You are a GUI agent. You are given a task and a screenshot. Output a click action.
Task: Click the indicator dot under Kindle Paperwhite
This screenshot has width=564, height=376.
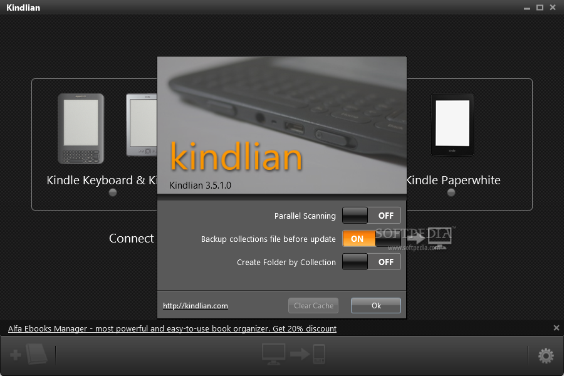(451, 192)
